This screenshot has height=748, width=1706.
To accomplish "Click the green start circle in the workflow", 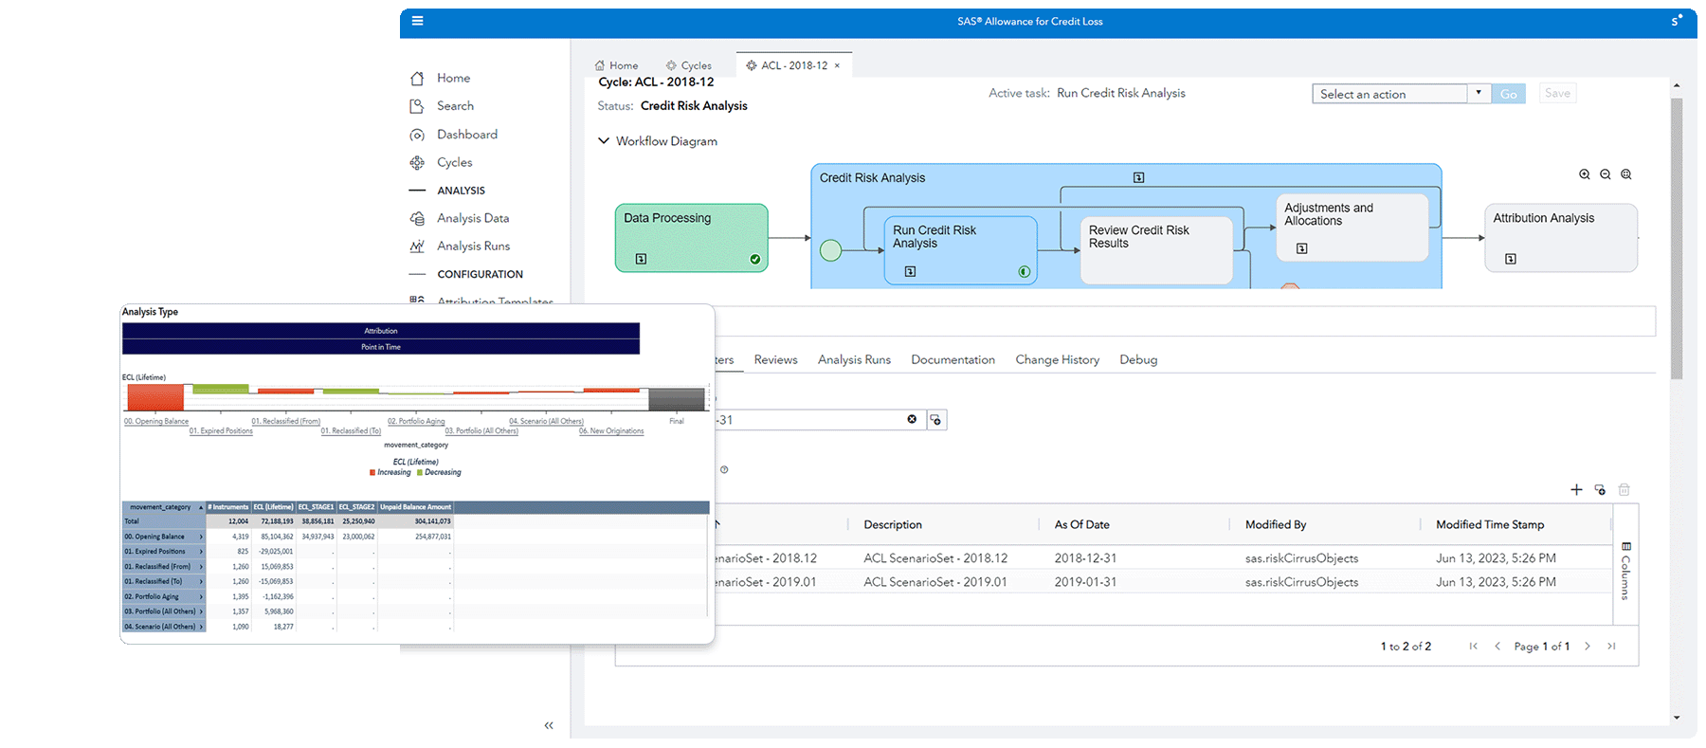I will (x=830, y=250).
